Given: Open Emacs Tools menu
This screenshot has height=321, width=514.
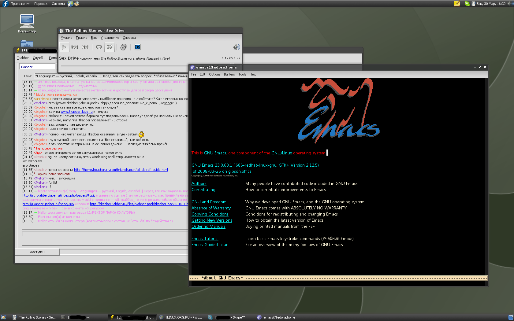Looking at the screenshot, I should pos(242,74).
